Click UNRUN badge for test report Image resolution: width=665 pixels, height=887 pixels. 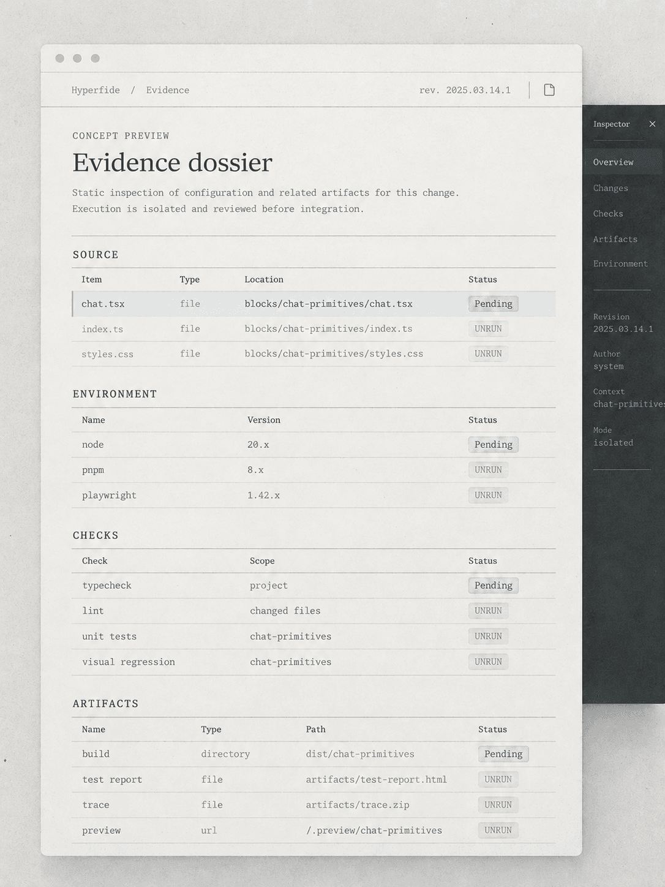click(x=498, y=779)
